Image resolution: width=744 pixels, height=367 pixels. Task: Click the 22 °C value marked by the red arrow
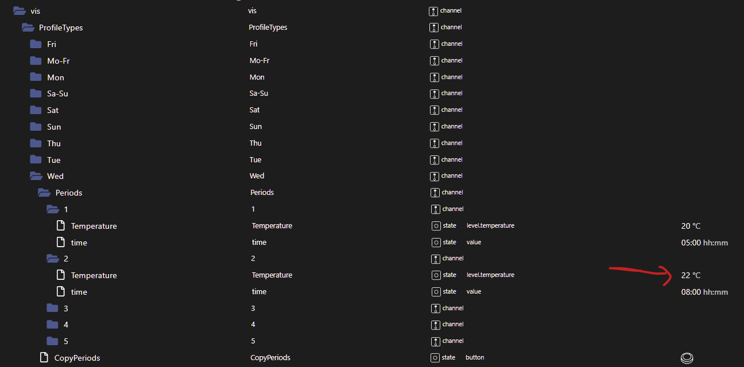point(691,275)
